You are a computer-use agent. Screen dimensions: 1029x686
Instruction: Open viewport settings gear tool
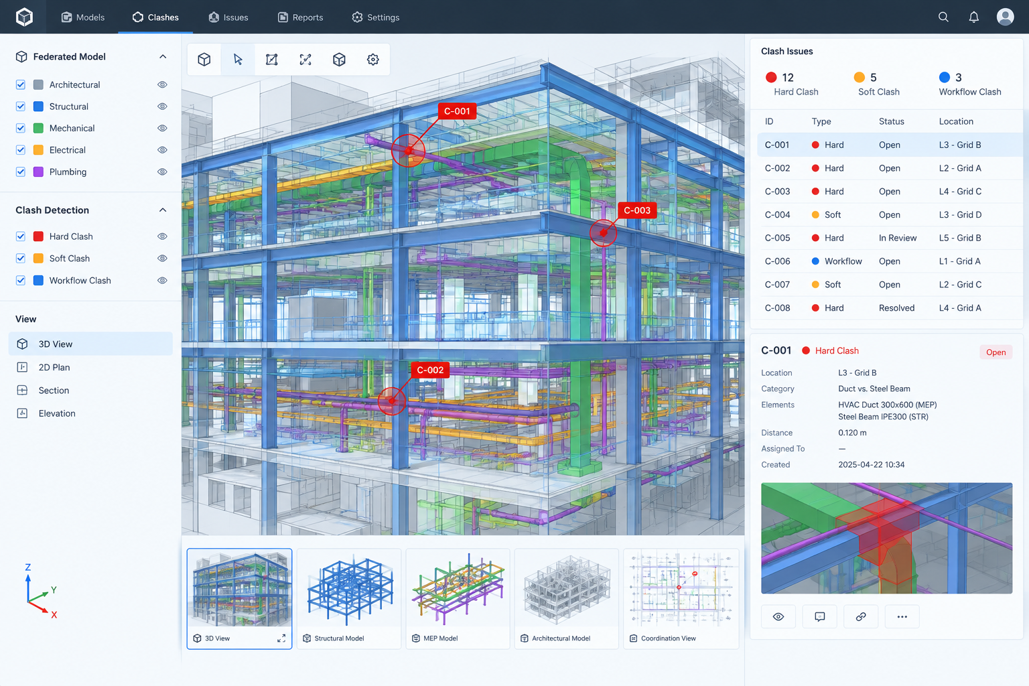(373, 60)
